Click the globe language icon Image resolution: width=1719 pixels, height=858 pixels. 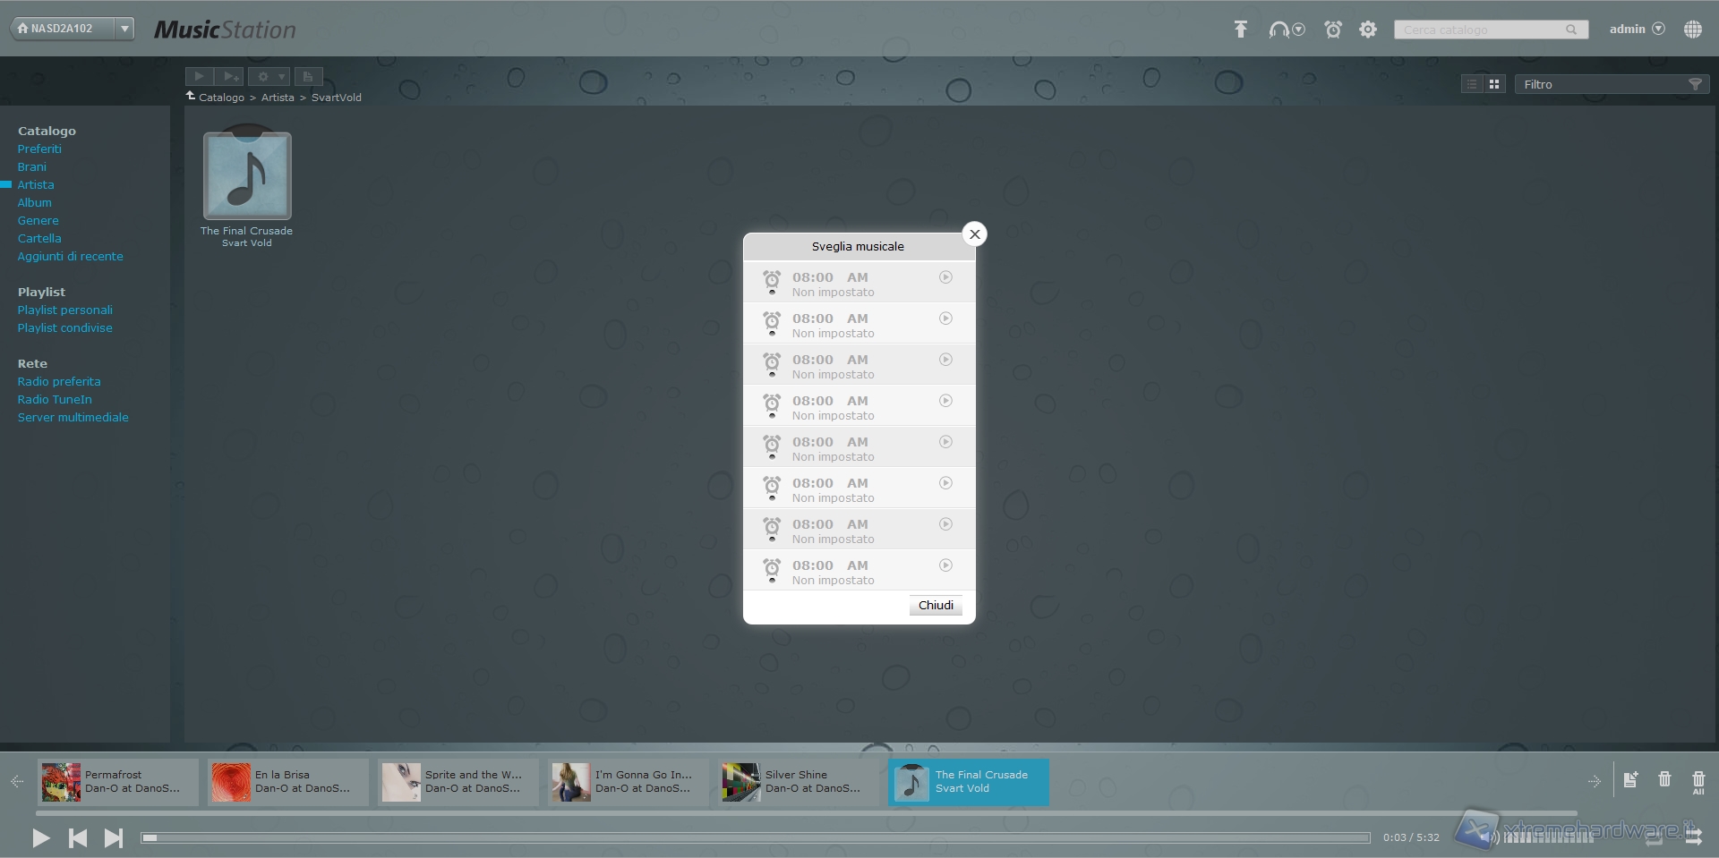tap(1692, 30)
